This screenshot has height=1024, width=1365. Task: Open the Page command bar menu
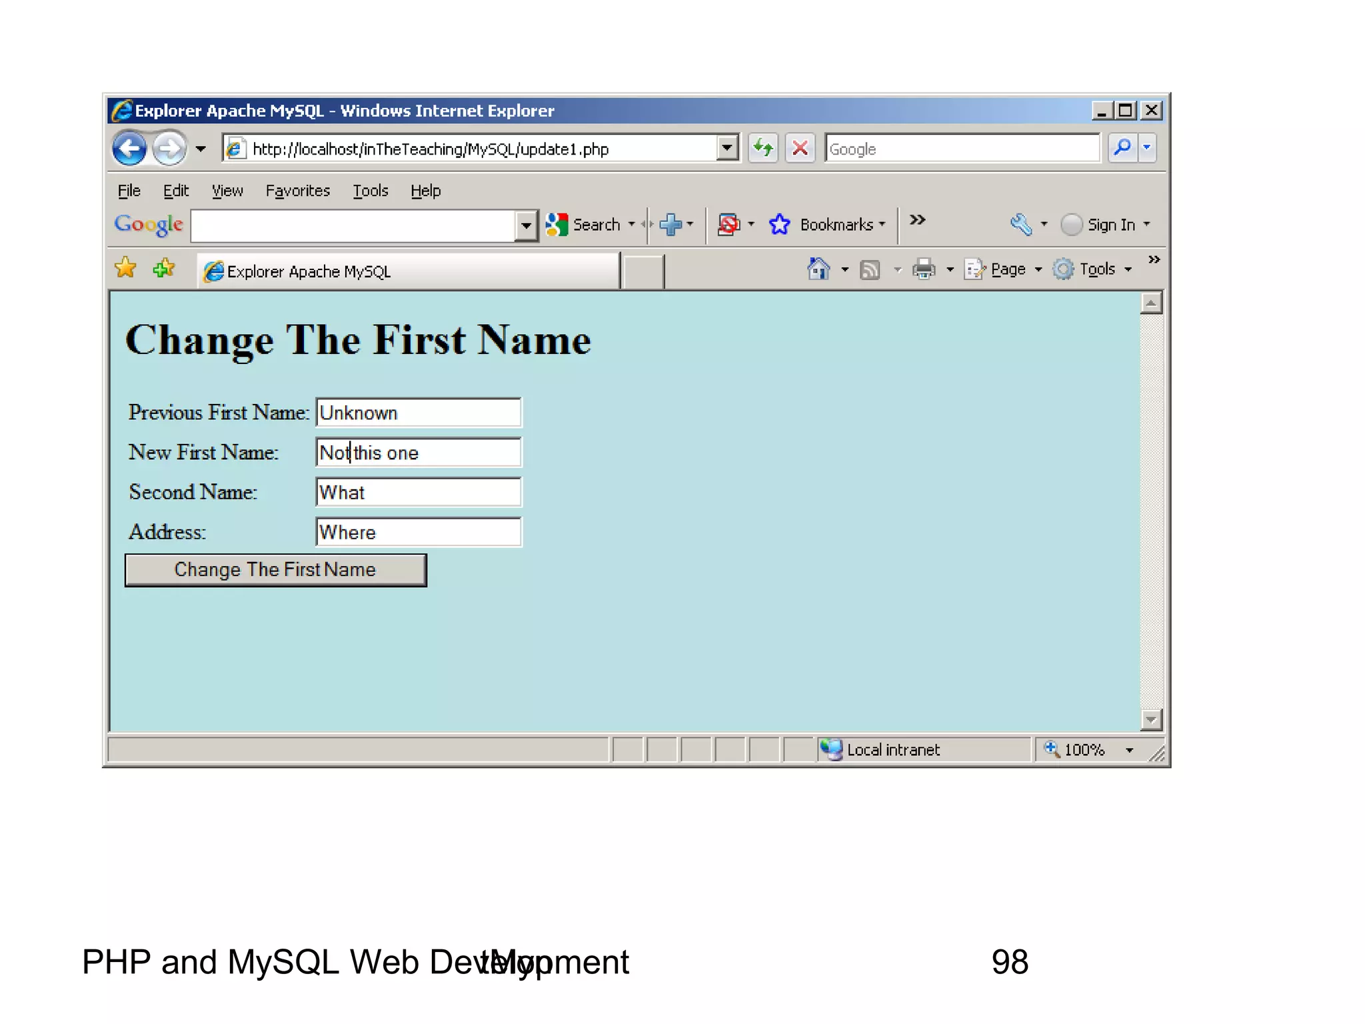(x=1002, y=269)
